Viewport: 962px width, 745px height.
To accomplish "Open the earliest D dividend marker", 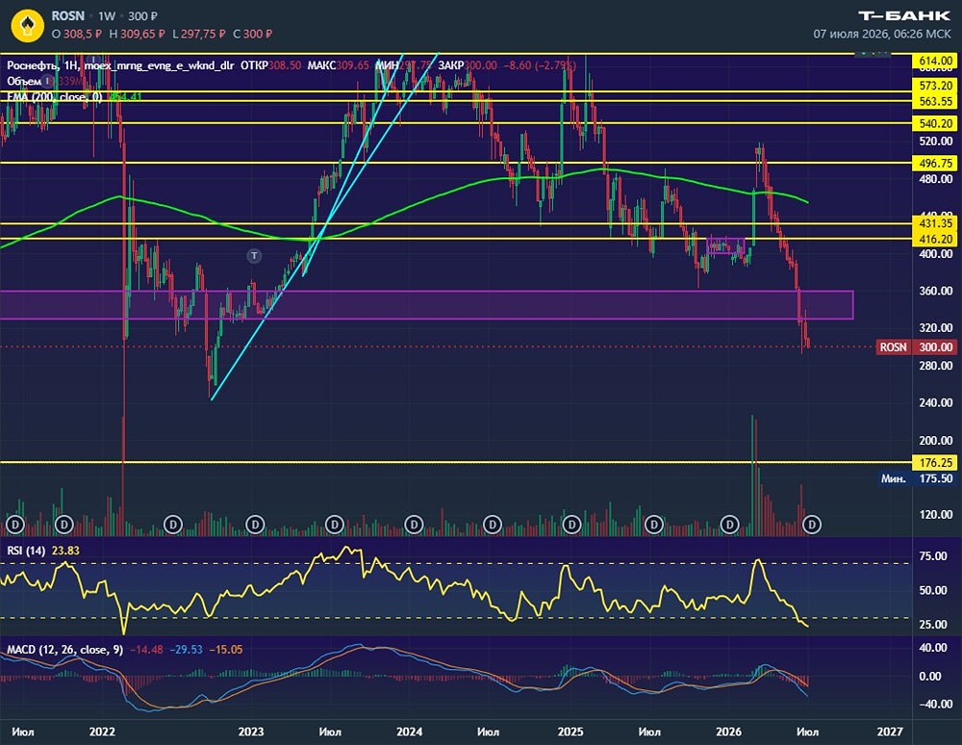I will coord(15,525).
